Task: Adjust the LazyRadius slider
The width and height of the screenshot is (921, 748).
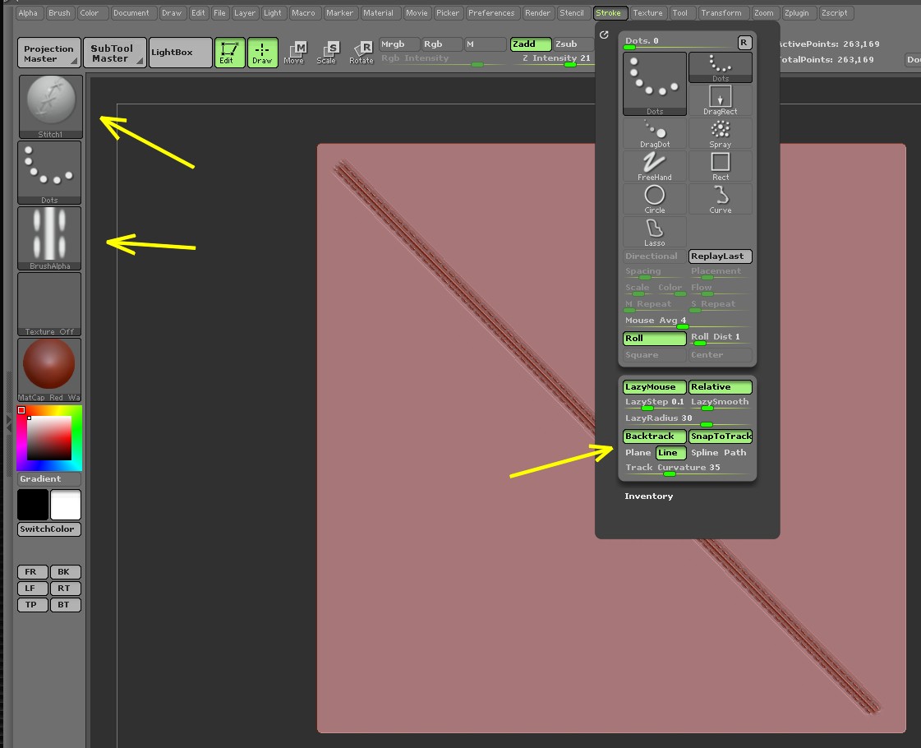Action: pyautogui.click(x=687, y=419)
